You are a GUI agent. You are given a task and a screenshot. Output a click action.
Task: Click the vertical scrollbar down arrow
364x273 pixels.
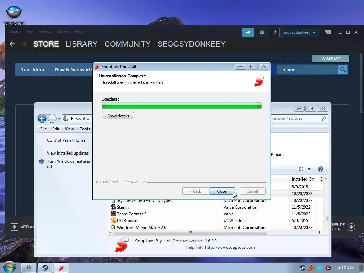click(x=326, y=226)
